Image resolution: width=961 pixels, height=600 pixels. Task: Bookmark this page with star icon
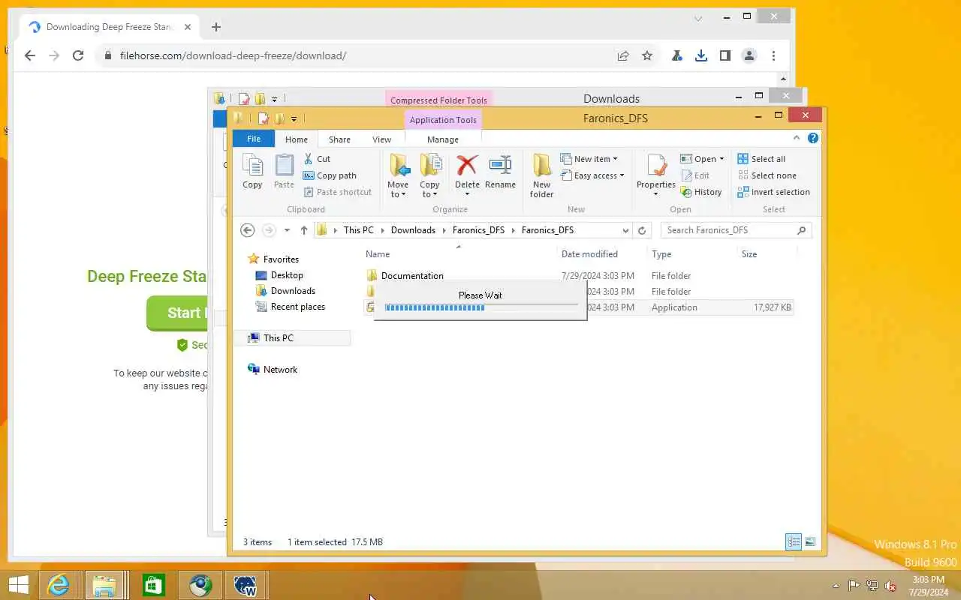click(x=647, y=55)
